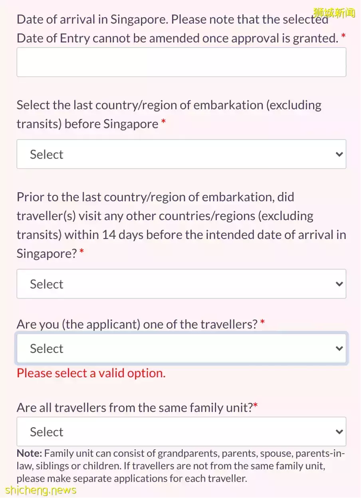
Task: Click the 狮城新闻 watermark in the top corner
Action: pos(335,12)
